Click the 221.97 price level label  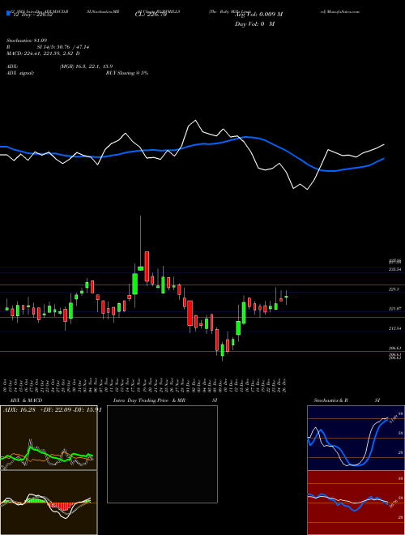click(x=394, y=309)
